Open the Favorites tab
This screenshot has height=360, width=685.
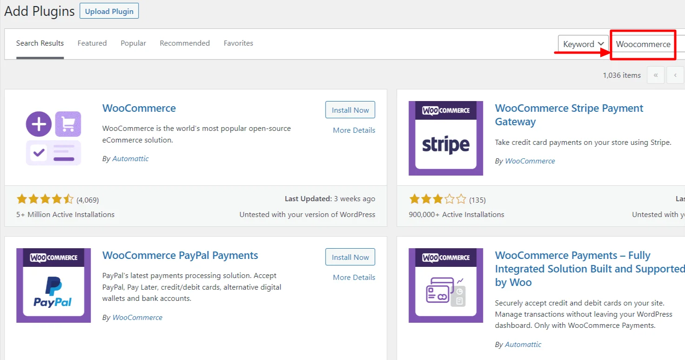(x=238, y=43)
